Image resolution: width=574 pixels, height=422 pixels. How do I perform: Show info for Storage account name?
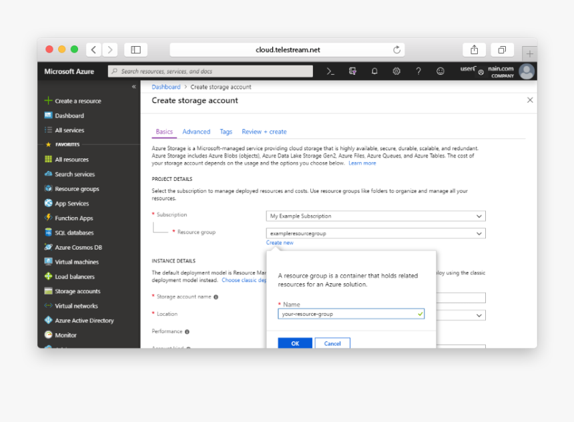tap(216, 297)
